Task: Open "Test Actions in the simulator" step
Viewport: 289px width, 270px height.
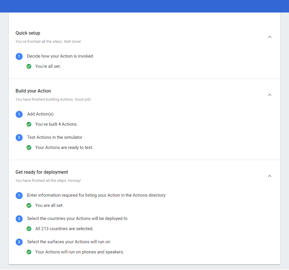Action: pos(55,137)
